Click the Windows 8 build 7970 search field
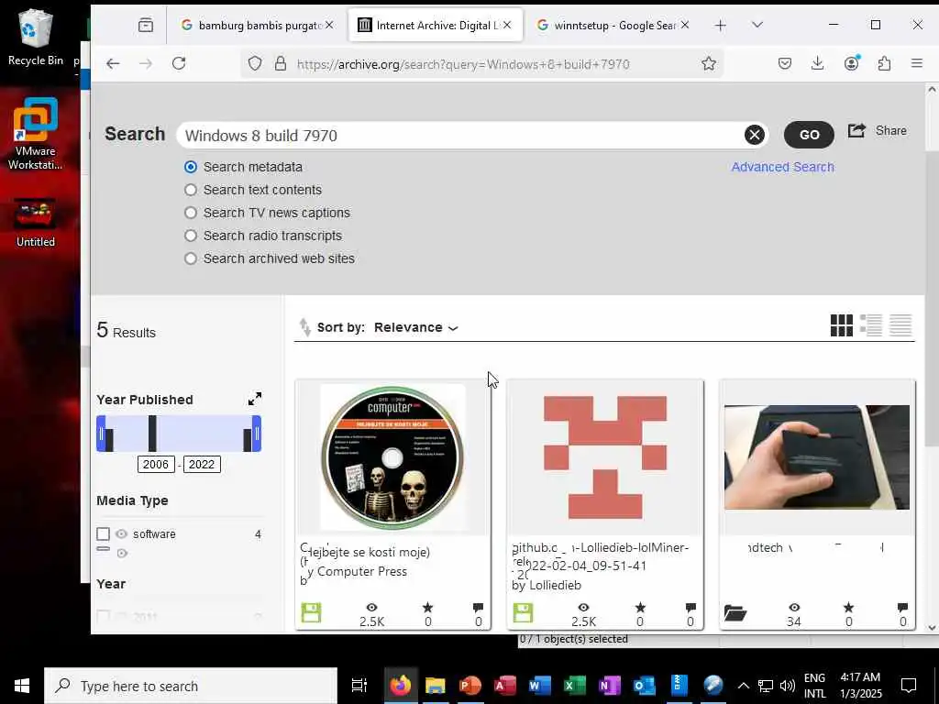The height and width of the screenshot is (704, 939). point(461,136)
